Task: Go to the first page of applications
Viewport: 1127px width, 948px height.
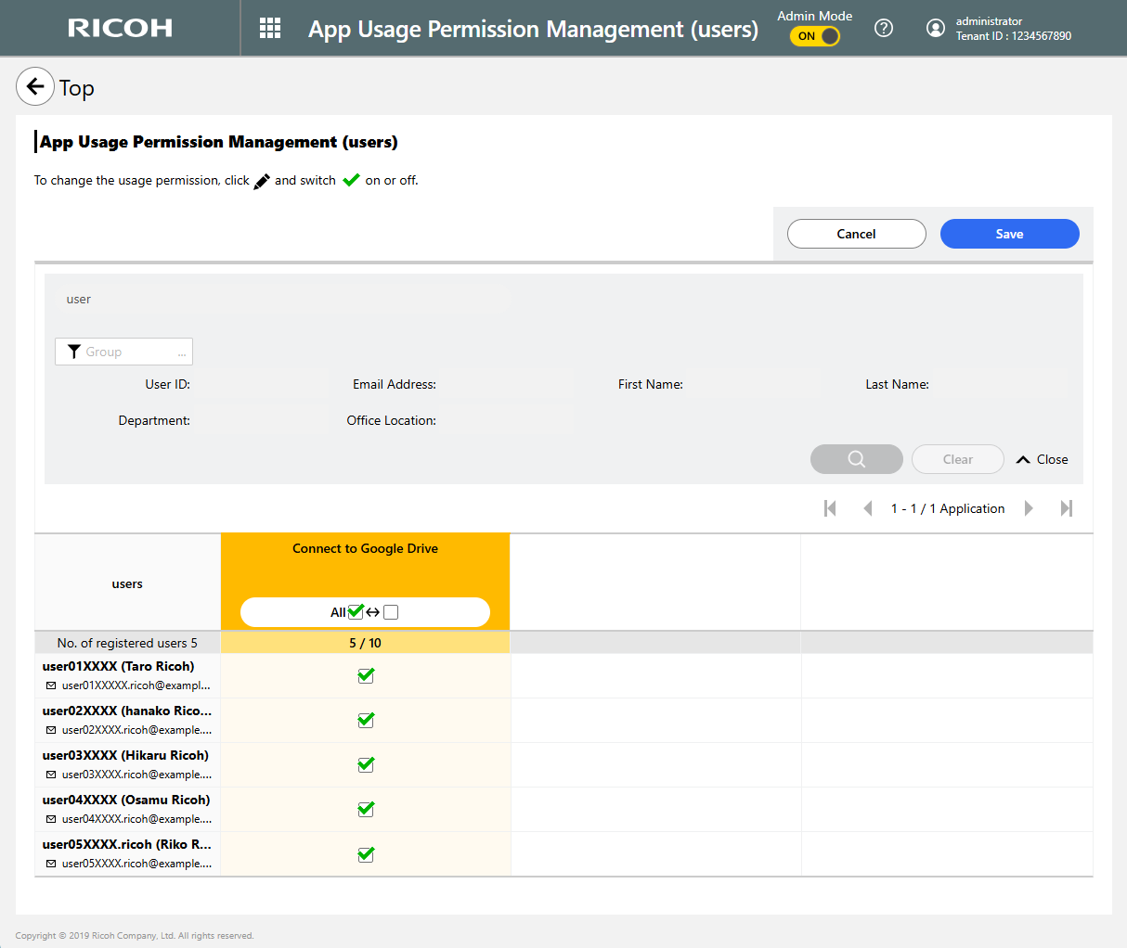Action: coord(830,508)
